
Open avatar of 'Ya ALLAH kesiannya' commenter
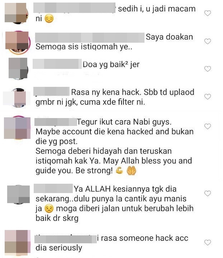coord(18,194)
